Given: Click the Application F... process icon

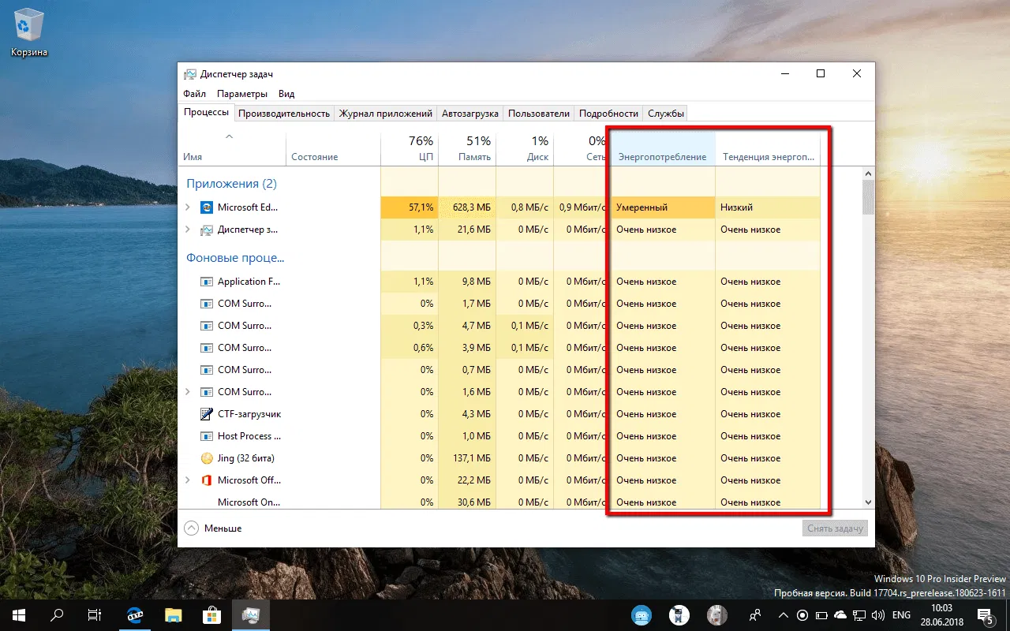Looking at the screenshot, I should (x=207, y=282).
